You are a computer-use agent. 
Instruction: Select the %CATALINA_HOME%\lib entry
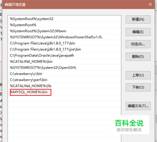click(x=64, y=86)
